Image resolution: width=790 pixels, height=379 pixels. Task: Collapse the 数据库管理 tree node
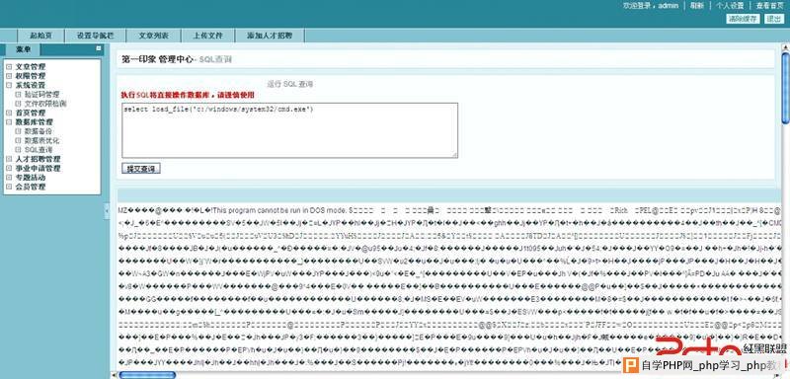[9, 121]
